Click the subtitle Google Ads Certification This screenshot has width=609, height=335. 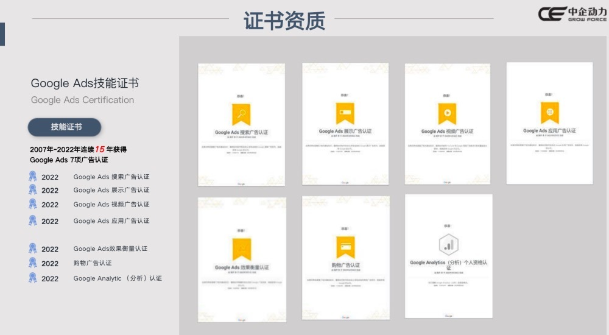[82, 100]
